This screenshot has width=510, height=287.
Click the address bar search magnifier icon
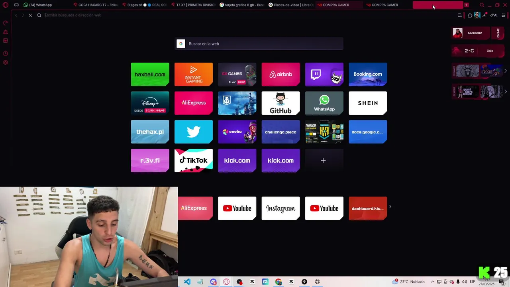point(39,15)
